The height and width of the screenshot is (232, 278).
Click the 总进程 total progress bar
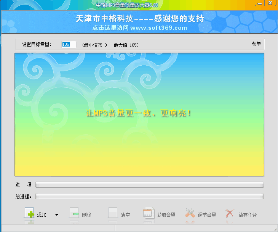tap(149, 196)
